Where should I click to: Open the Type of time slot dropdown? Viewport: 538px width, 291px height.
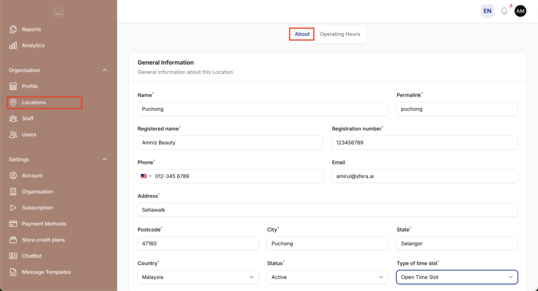457,277
